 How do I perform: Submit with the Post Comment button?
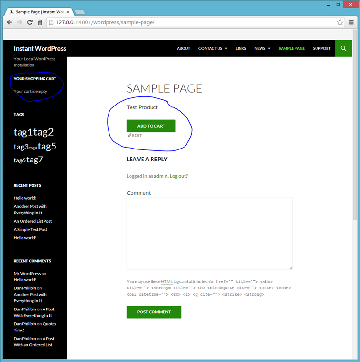(x=153, y=312)
